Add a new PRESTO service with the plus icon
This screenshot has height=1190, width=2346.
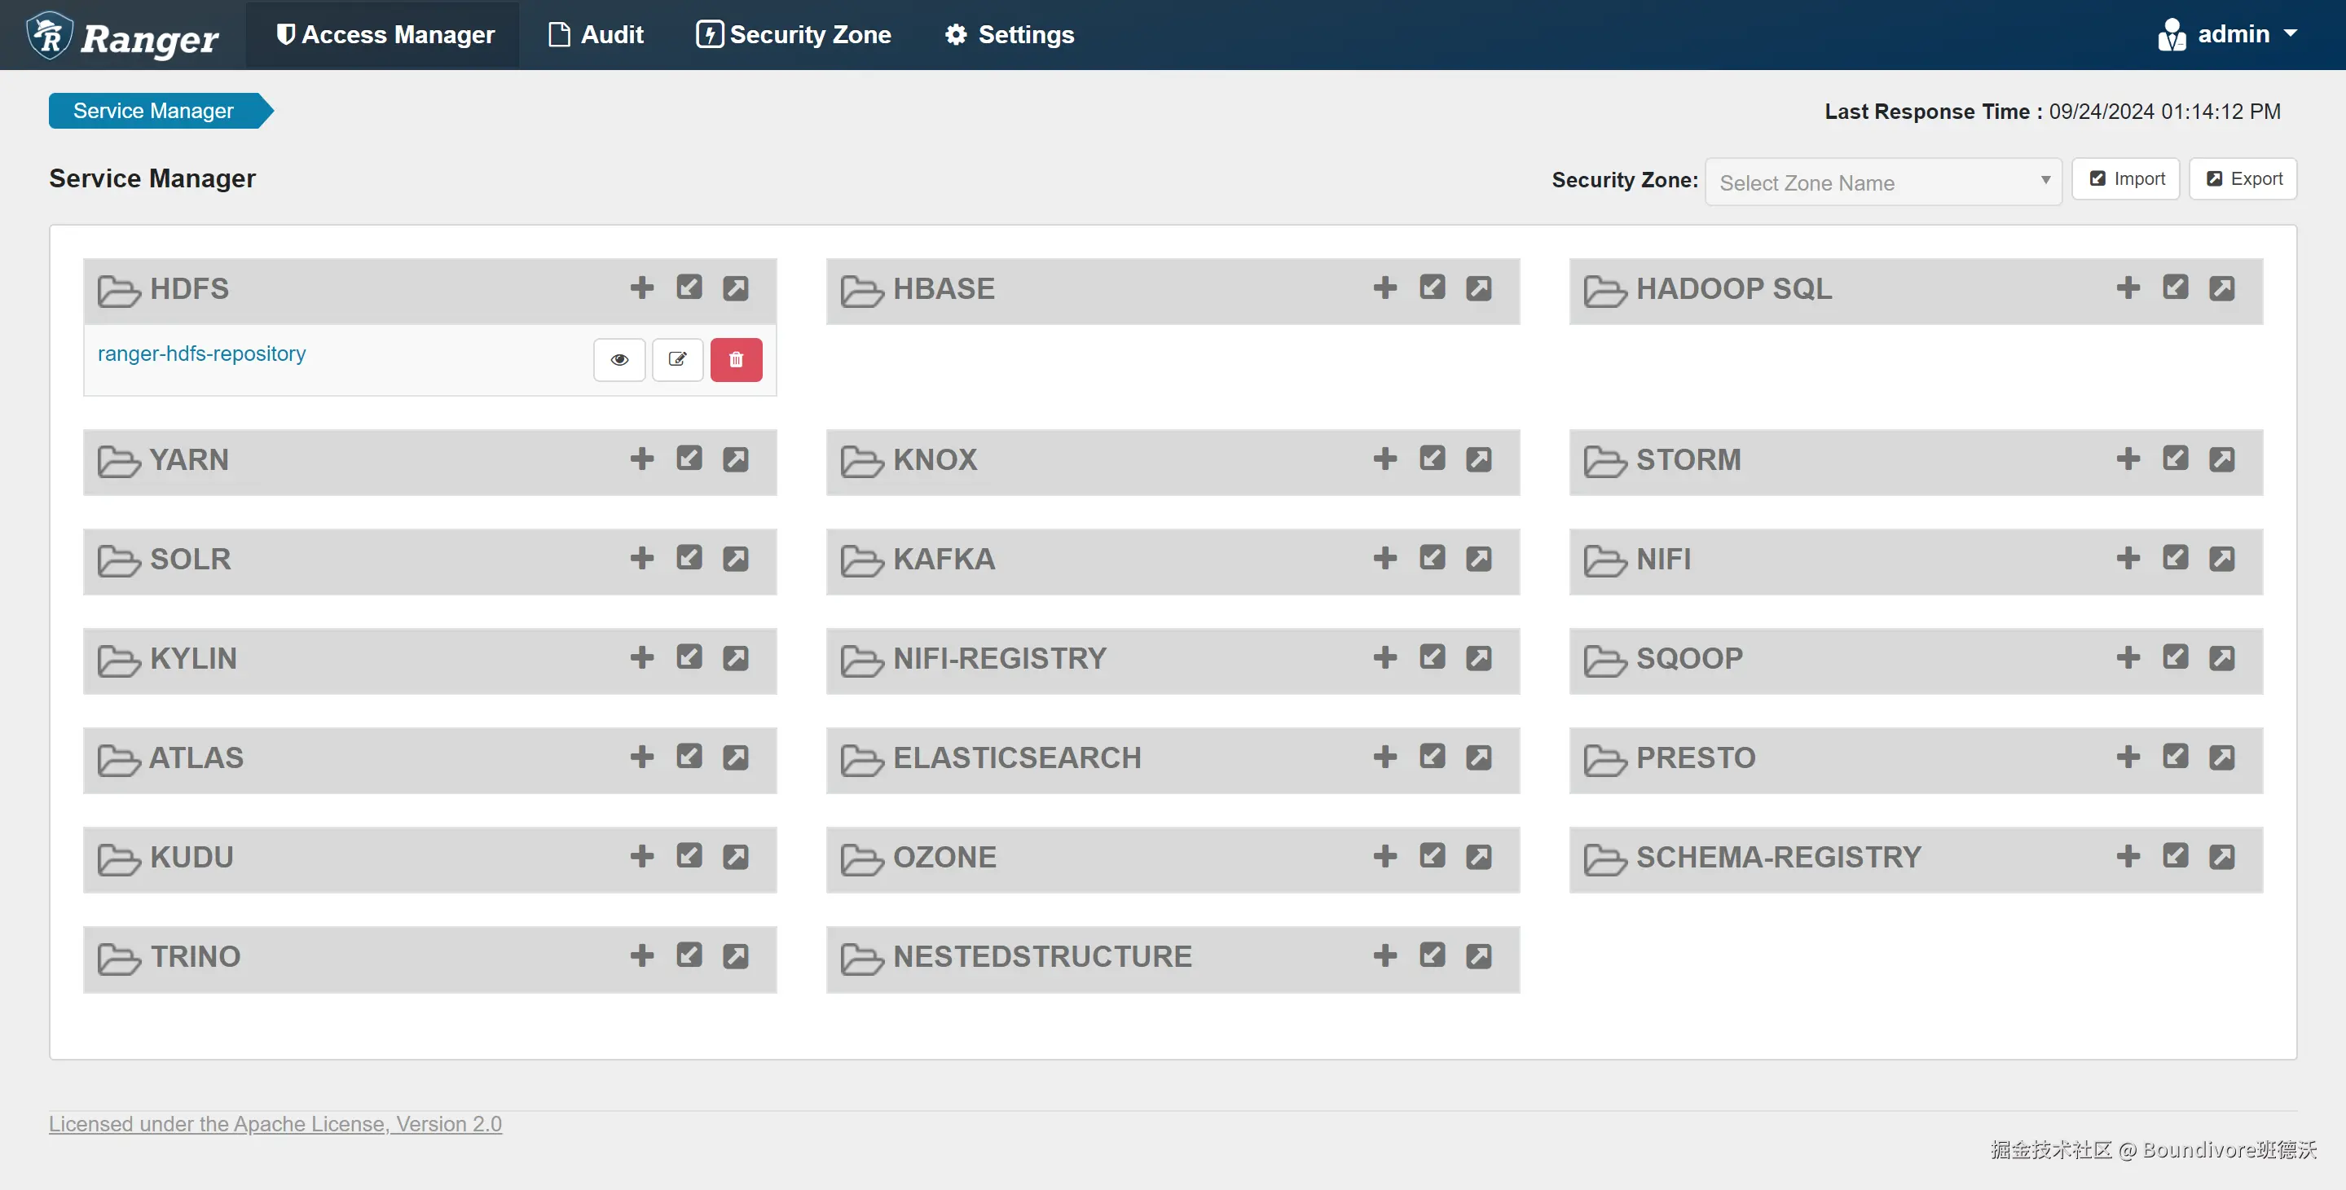coord(2128,757)
